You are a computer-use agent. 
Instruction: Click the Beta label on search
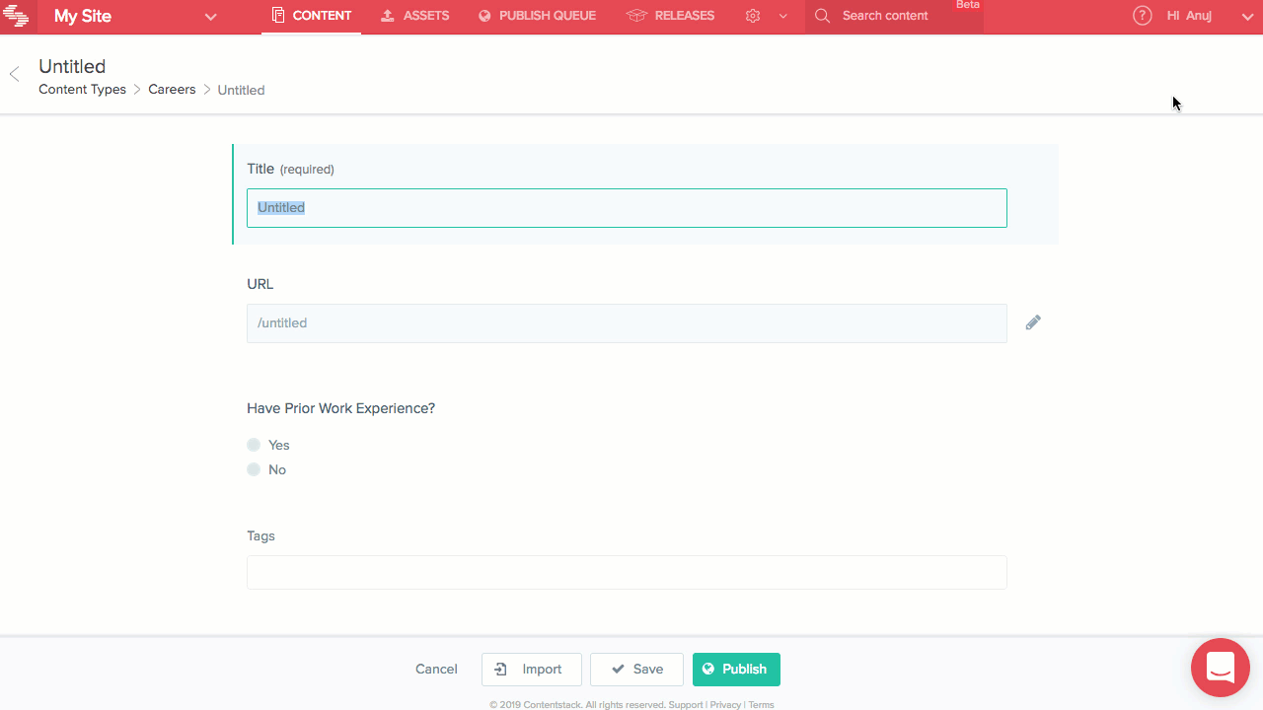pyautogui.click(x=968, y=5)
